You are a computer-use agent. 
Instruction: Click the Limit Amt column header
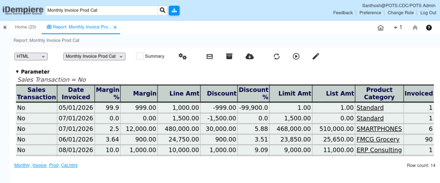(x=291, y=93)
